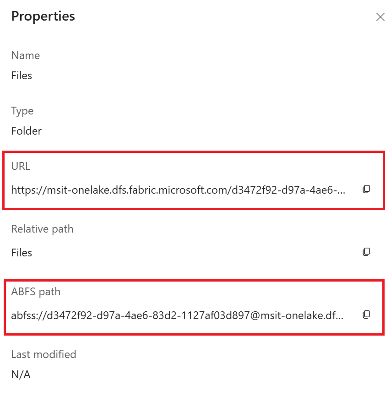
Task: Click 'Files' value under Relative path
Action: click(22, 253)
